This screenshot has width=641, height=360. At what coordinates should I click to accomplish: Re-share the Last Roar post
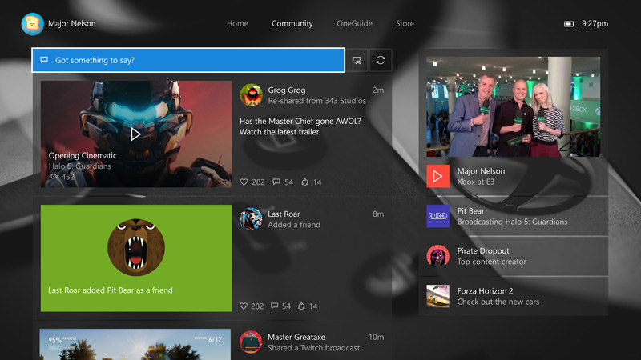point(302,306)
